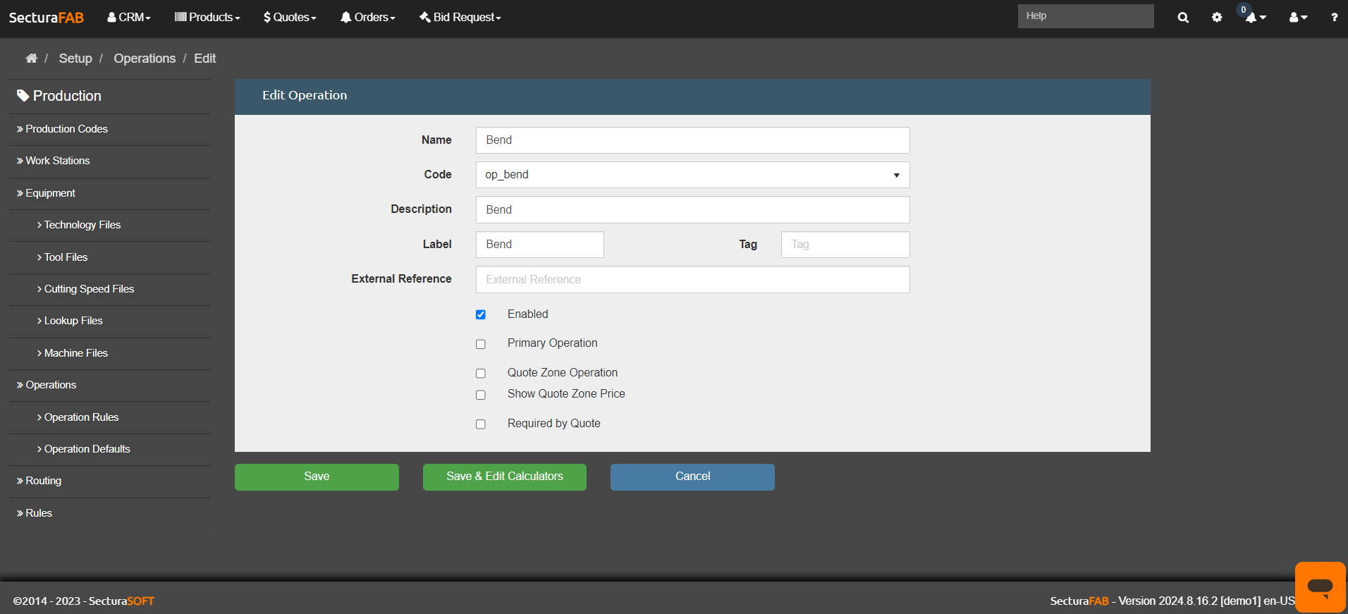The height and width of the screenshot is (614, 1348).
Task: Click the Save & Edit Calculators button
Action: click(x=504, y=477)
